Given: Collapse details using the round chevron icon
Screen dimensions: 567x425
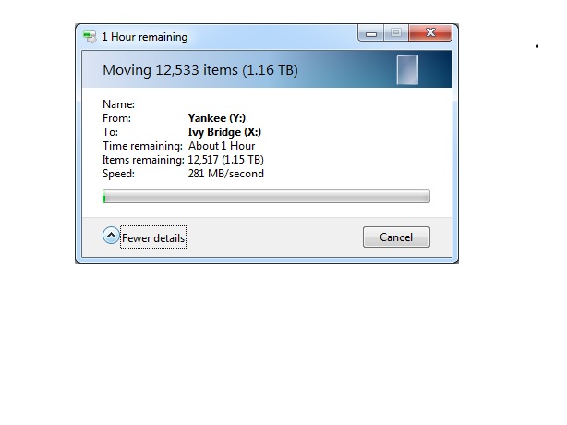Looking at the screenshot, I should [x=111, y=236].
